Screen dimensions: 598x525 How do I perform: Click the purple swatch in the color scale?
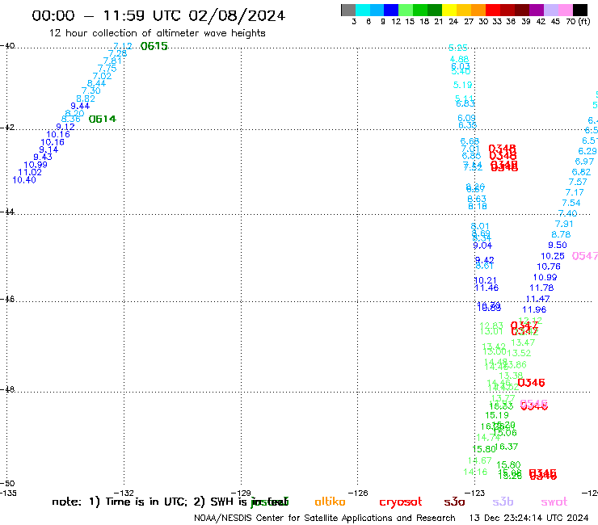coord(537,10)
